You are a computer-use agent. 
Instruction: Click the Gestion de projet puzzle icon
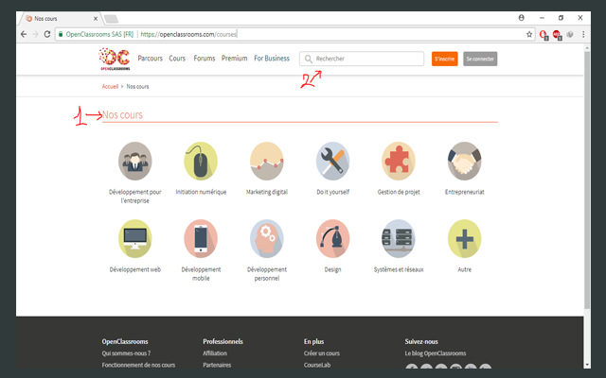tap(398, 160)
